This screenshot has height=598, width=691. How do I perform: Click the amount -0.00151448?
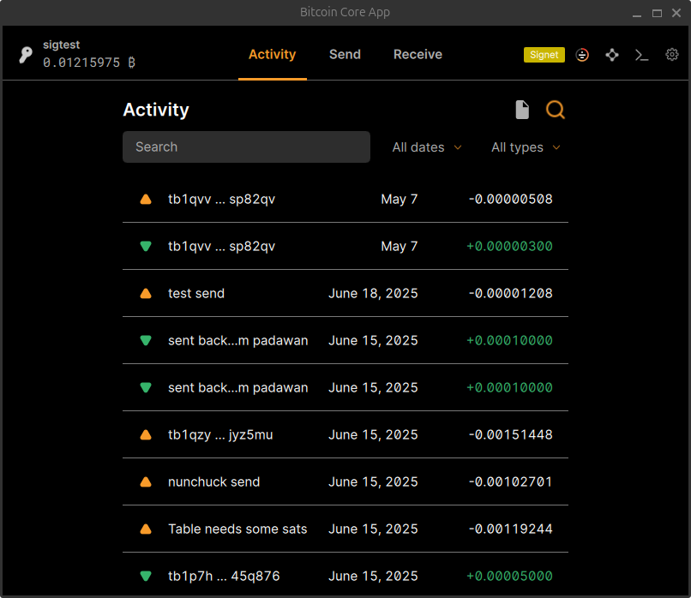click(x=510, y=434)
